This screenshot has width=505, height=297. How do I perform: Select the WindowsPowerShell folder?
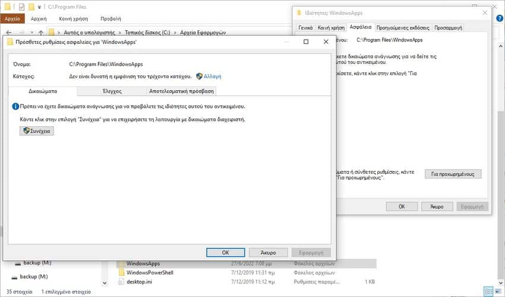click(150, 273)
